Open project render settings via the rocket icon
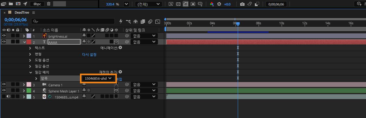Image resolution: width=366 pixels, height=118 pixels. 25,4
